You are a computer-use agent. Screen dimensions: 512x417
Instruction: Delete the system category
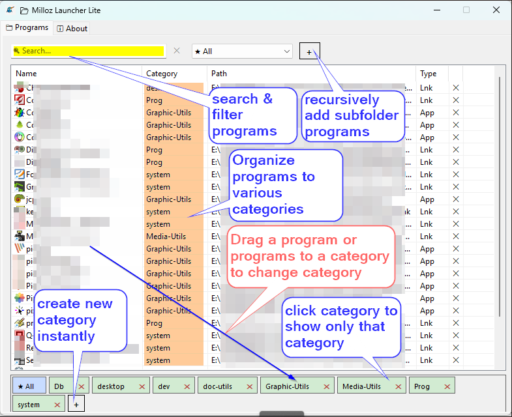[57, 405]
